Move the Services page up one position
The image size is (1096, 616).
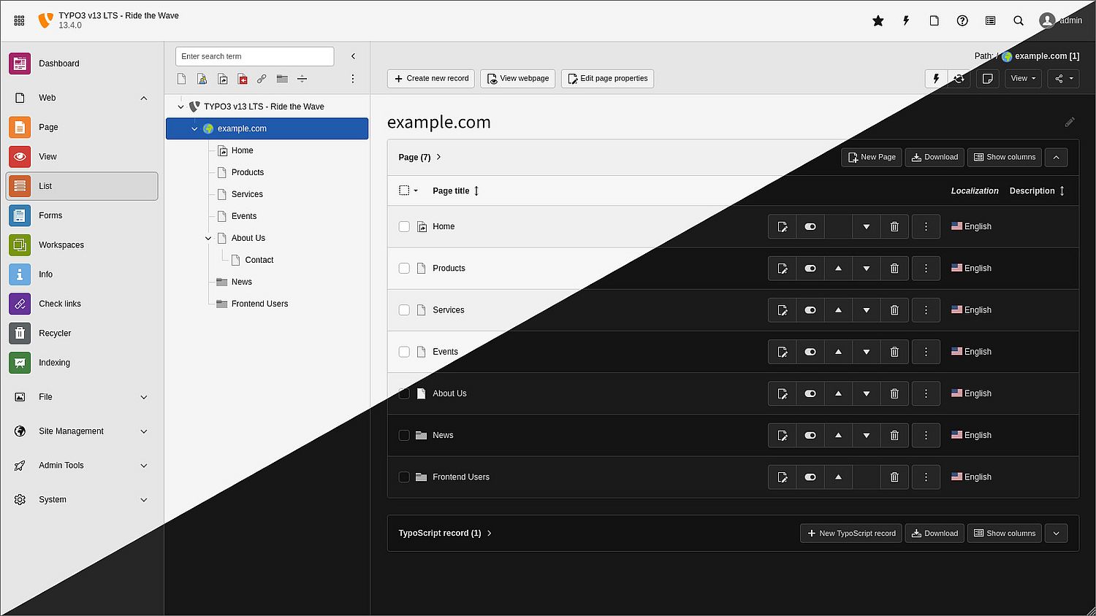[838, 309]
